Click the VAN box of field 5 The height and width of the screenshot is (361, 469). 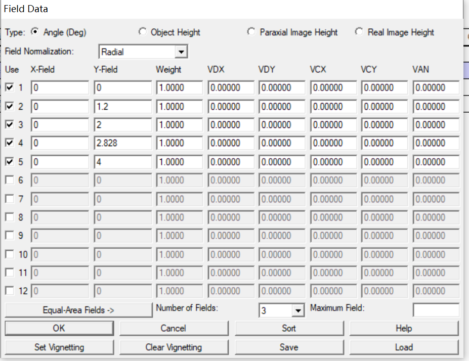coord(436,162)
